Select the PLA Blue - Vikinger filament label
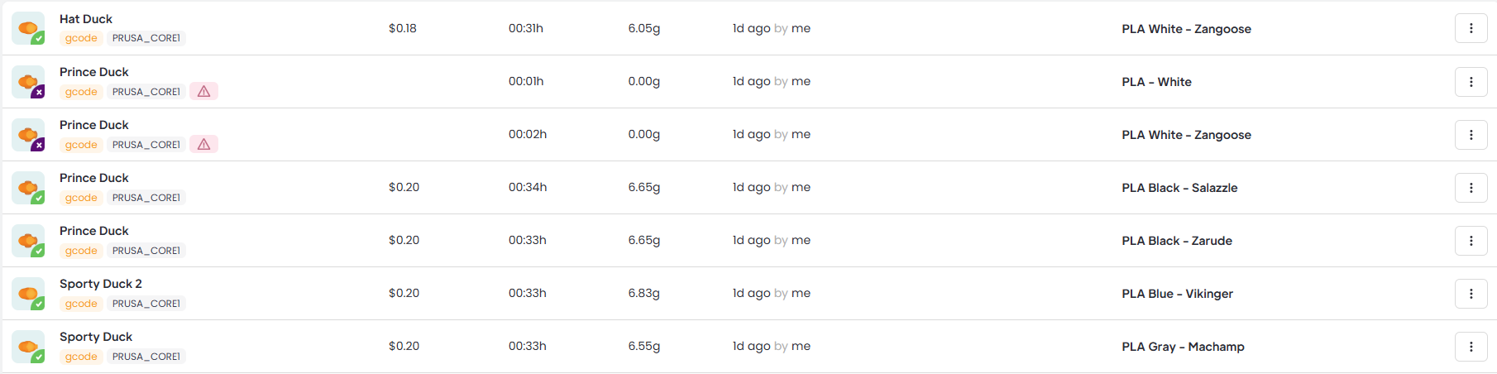This screenshot has width=1497, height=374. click(1177, 294)
